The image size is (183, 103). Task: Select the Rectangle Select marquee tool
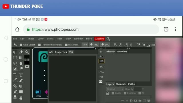[15, 58]
